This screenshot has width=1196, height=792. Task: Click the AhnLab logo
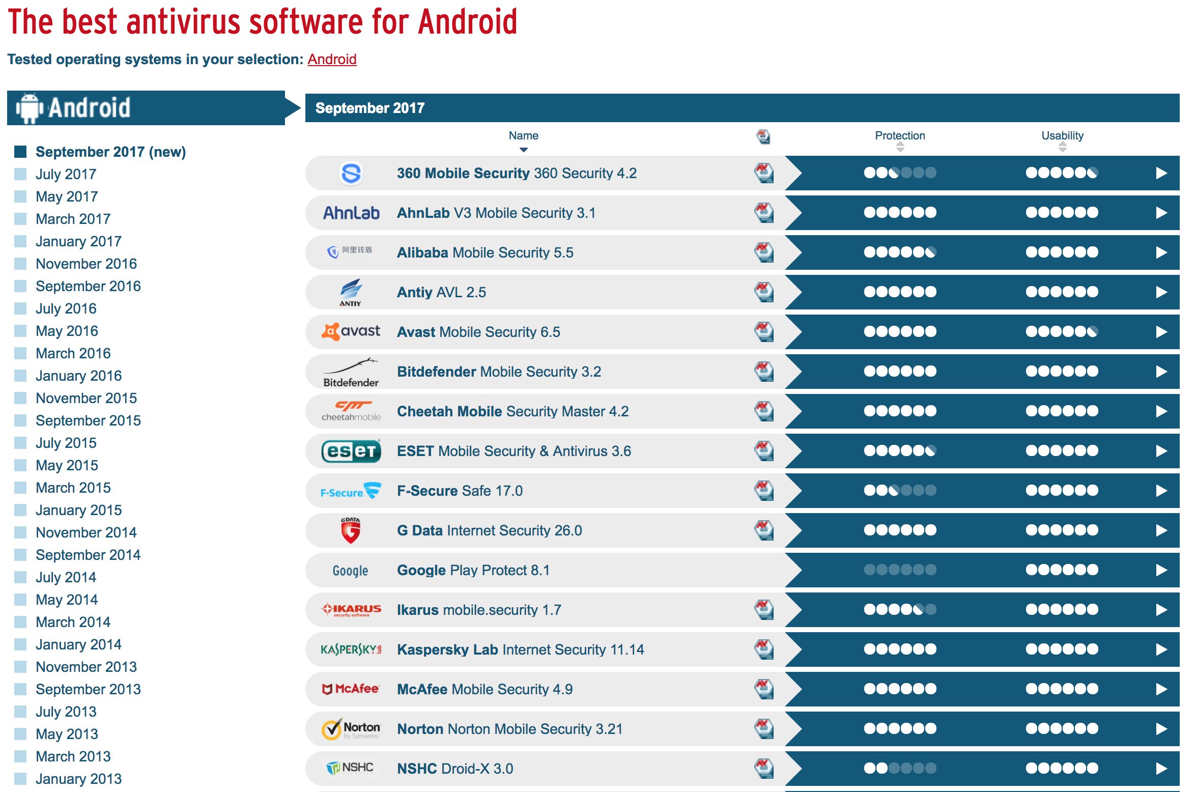[x=351, y=213]
